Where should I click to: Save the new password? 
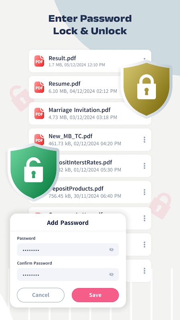95,295
